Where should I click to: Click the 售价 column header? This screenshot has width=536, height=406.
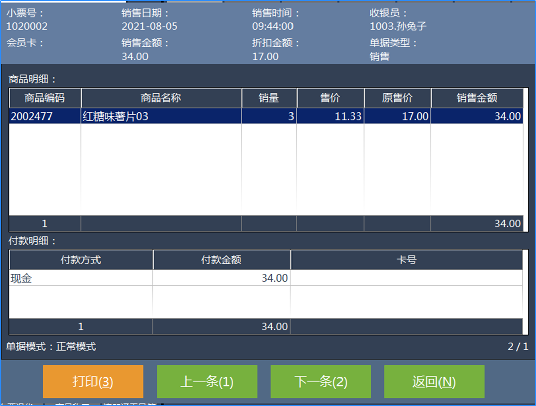coord(330,98)
